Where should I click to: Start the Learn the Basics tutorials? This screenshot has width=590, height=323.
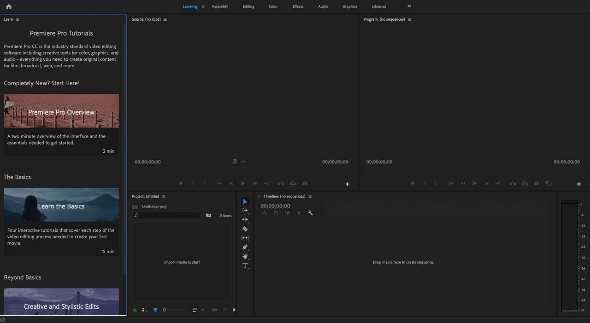61,205
